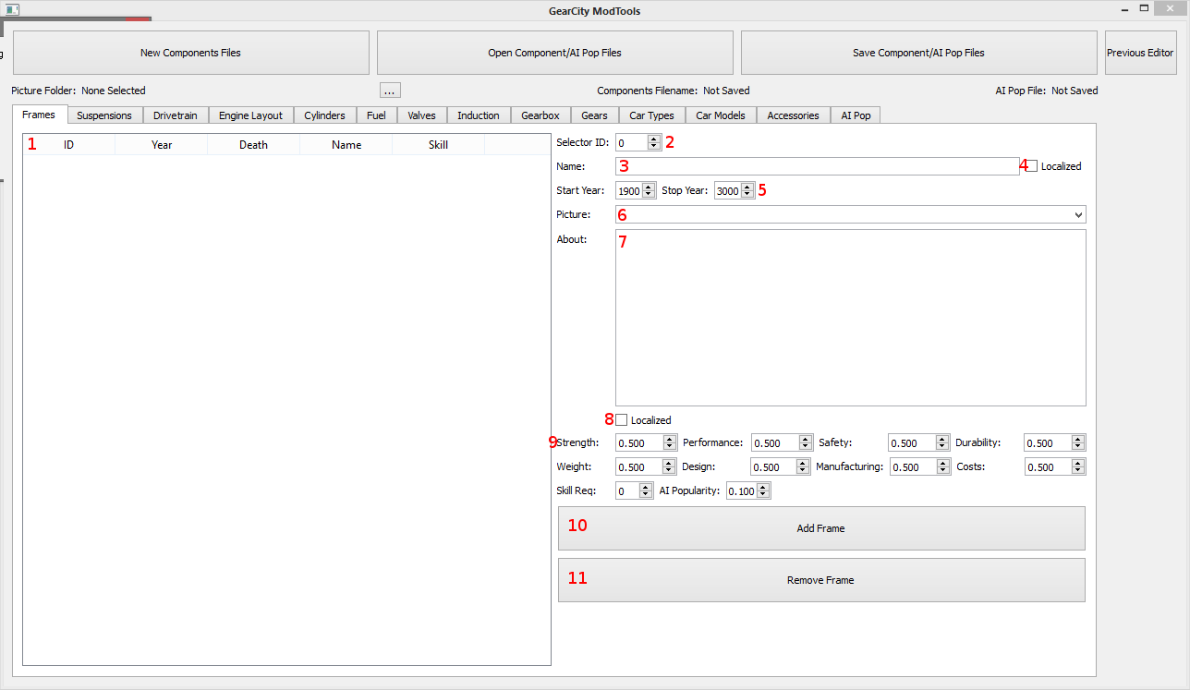This screenshot has width=1190, height=690.
Task: Sort the frames list by Year column header
Action: tap(162, 145)
